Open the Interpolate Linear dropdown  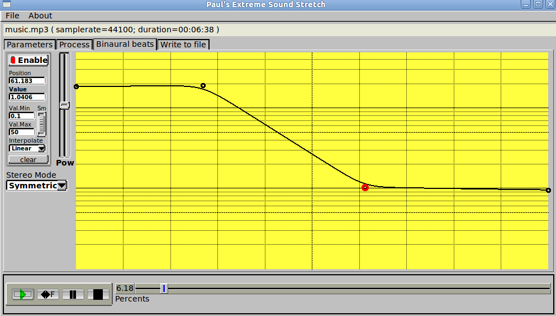coord(27,149)
